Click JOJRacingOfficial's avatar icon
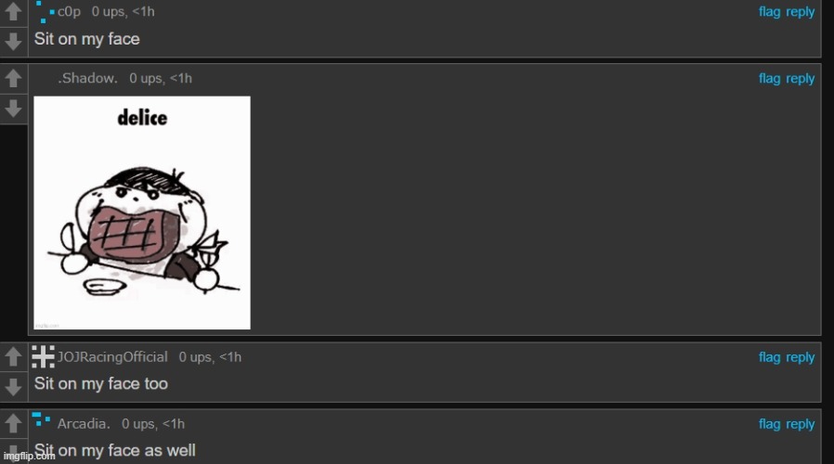Image resolution: width=834 pixels, height=464 pixels. (x=43, y=356)
